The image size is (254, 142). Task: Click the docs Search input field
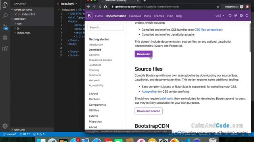106,27
